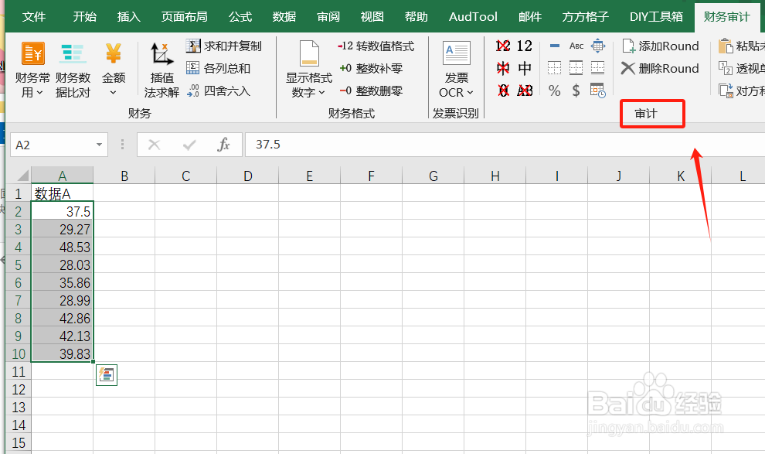Switch to the 邮件 tab
The image size is (765, 454).
530,16
